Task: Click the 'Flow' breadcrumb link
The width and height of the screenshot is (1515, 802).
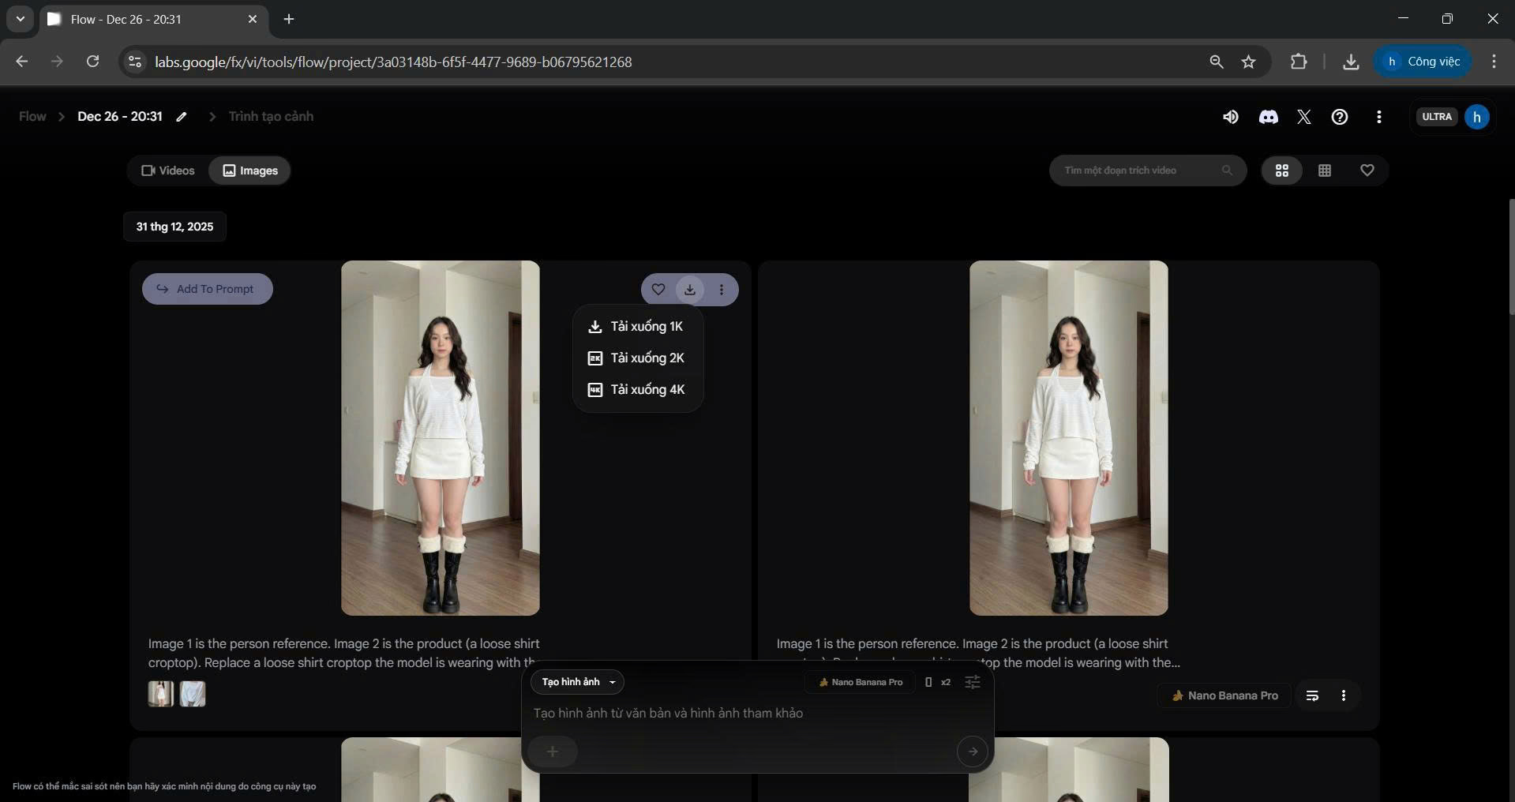Action: point(32,117)
